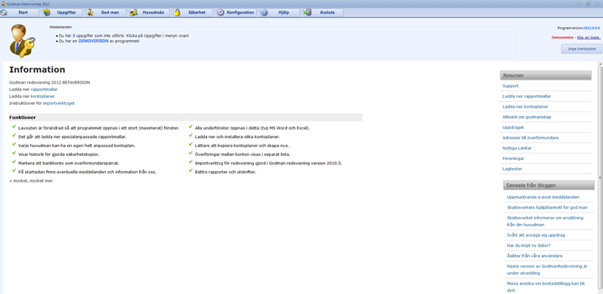Click the Funktioner section heading

23,118
